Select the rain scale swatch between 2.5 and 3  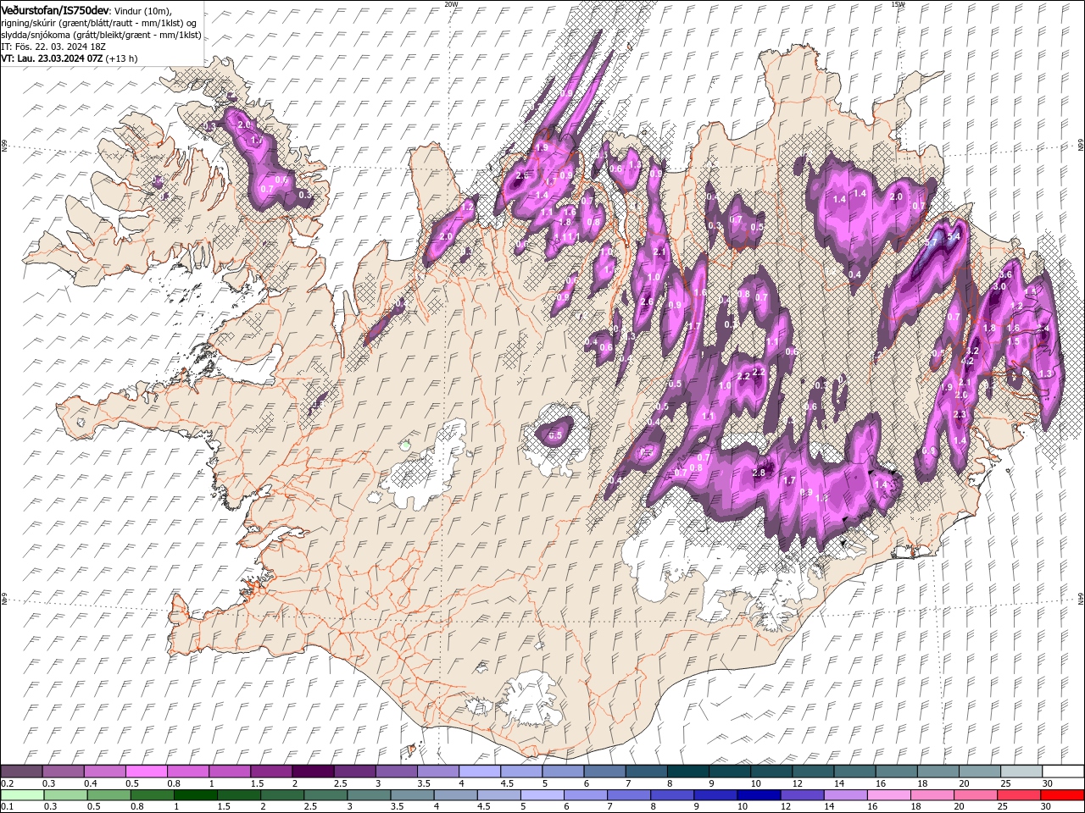325,795
